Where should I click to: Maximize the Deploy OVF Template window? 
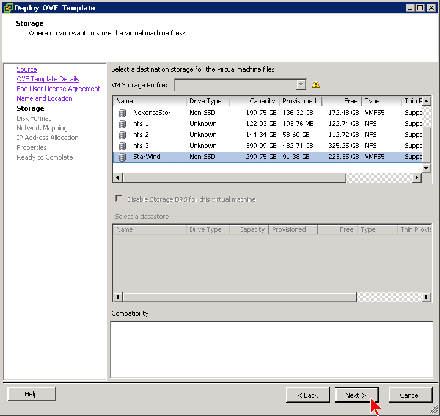pyautogui.click(x=420, y=7)
